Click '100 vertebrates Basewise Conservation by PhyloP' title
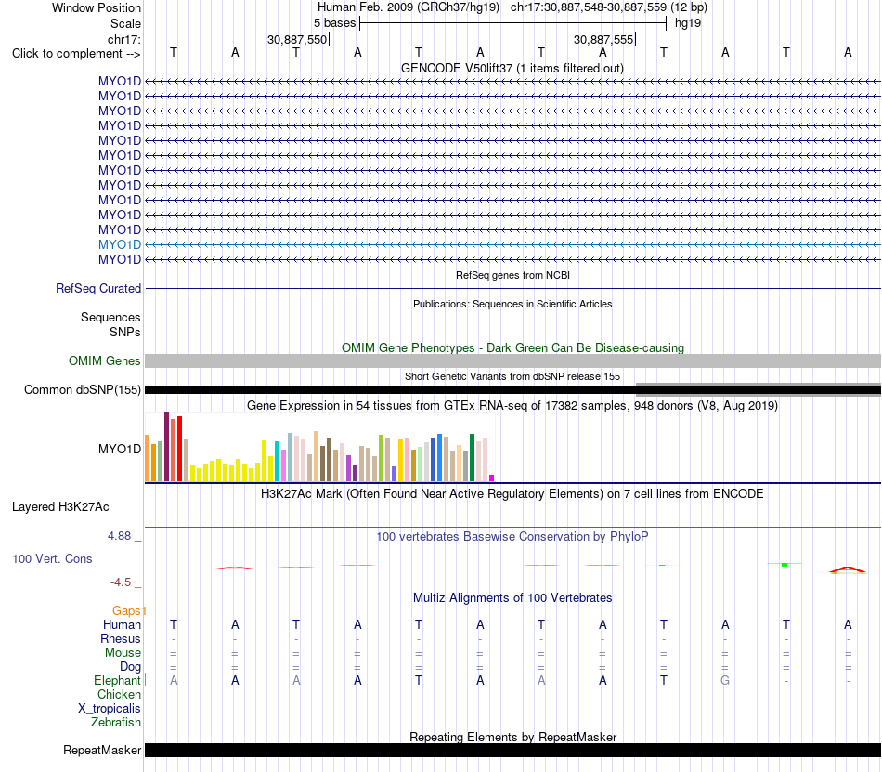Image resolution: width=882 pixels, height=772 pixels. coord(512,537)
